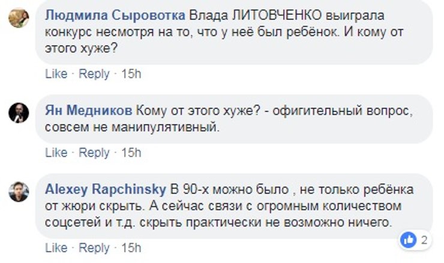Reply to Ян Медников's comment
Image resolution: width=444 pixels, height=263 pixels.
[94, 153]
